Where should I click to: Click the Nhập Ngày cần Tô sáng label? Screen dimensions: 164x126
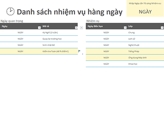(145, 3)
